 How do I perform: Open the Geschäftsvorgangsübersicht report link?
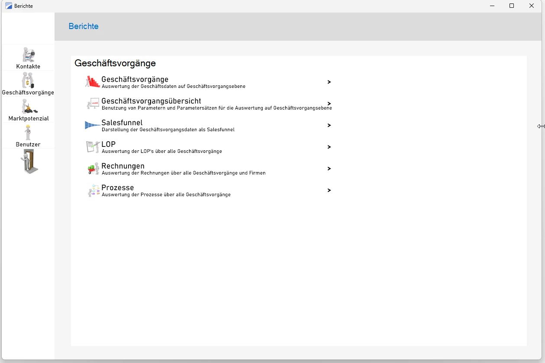[151, 101]
